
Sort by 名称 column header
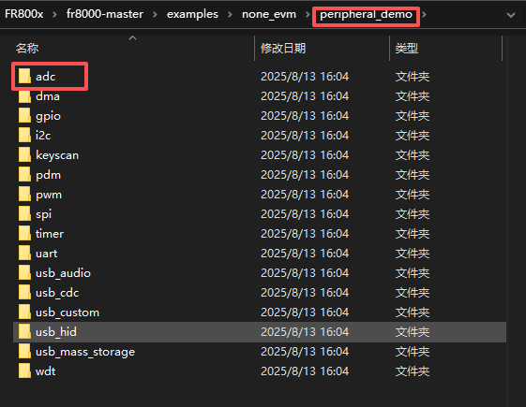pos(27,49)
